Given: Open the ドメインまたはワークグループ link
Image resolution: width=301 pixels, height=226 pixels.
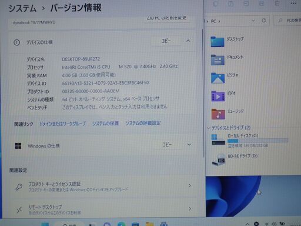Looking at the screenshot, I should click(62, 124).
